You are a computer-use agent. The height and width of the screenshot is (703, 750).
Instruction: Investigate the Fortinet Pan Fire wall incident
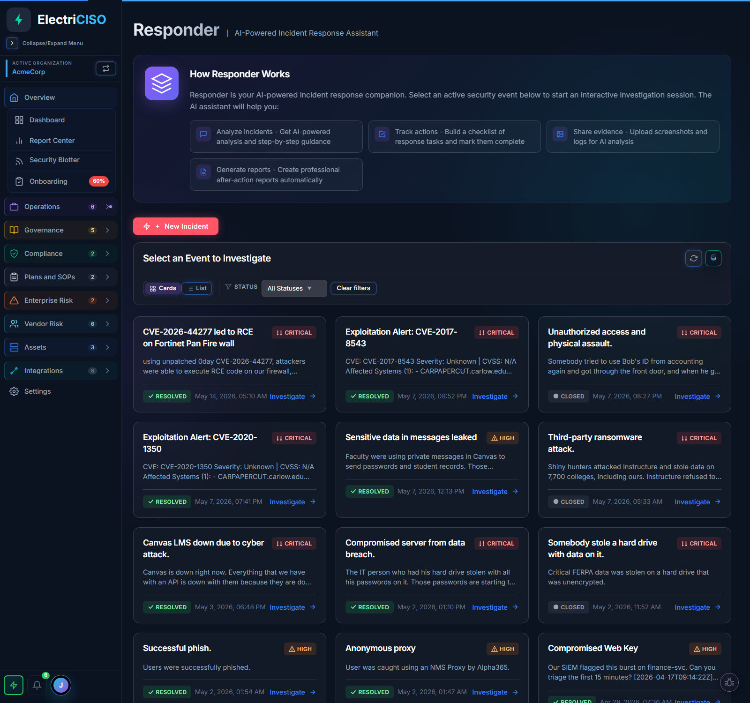(x=292, y=396)
